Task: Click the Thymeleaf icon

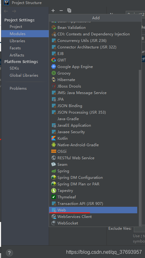Action: pos(54,197)
